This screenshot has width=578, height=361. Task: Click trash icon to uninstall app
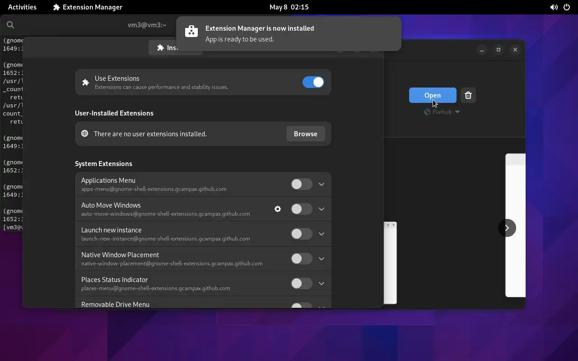468,95
